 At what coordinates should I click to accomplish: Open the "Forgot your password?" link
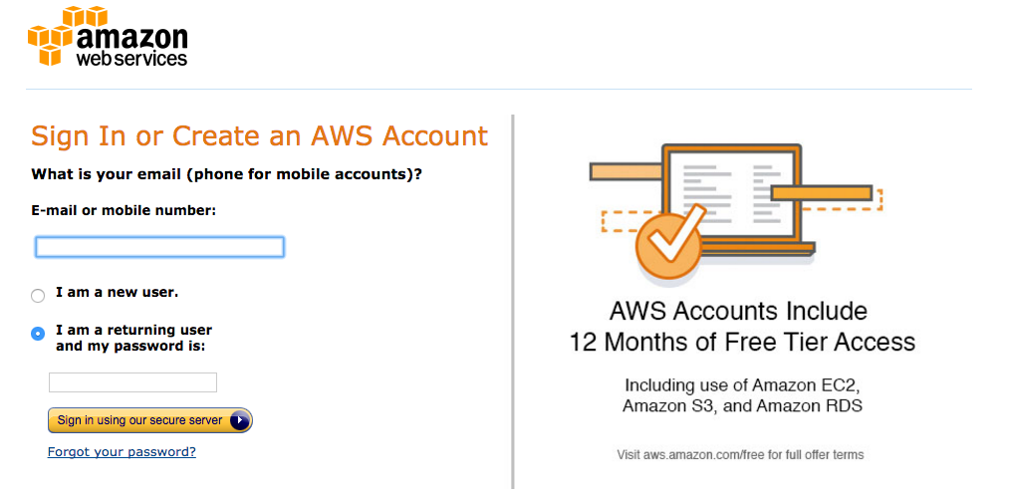122,452
